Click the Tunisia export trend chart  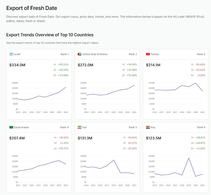pyautogui.click(x=176, y=96)
